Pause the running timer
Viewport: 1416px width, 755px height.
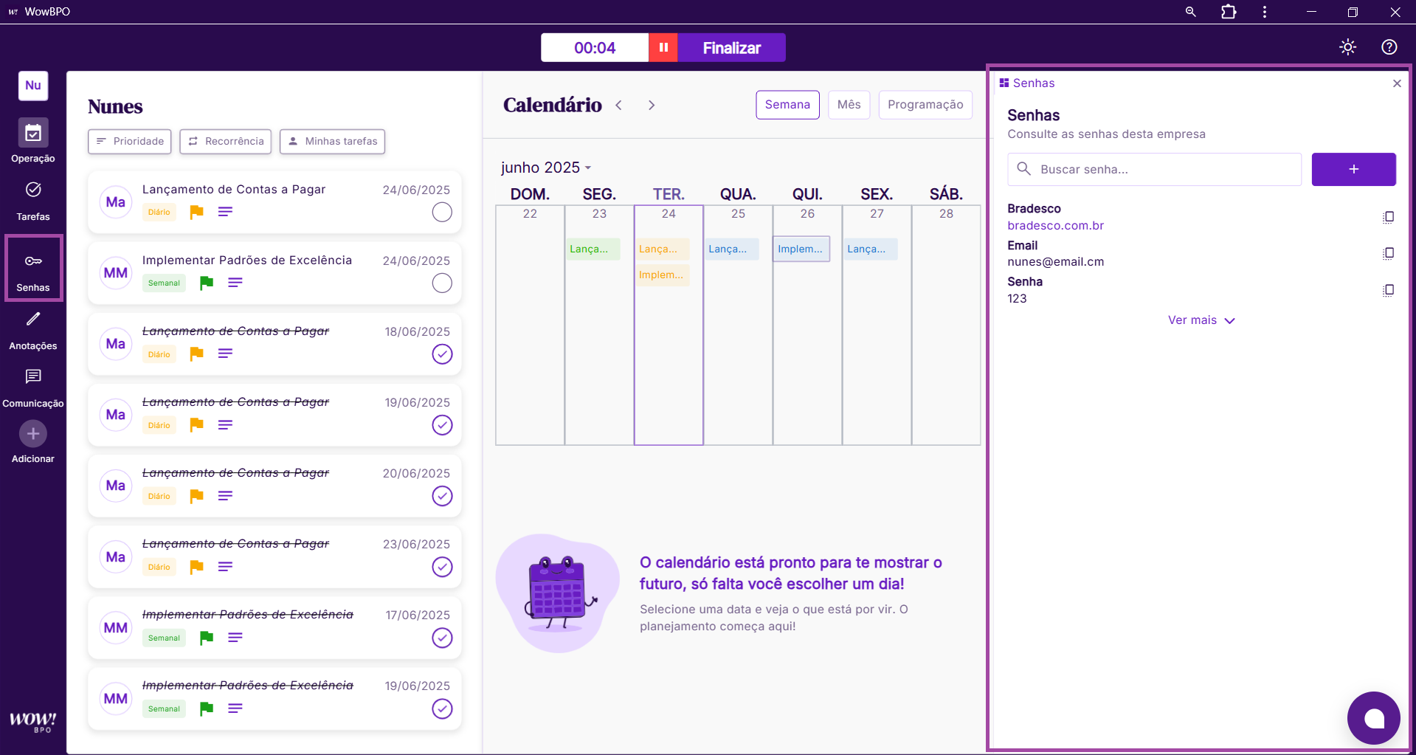click(x=663, y=48)
